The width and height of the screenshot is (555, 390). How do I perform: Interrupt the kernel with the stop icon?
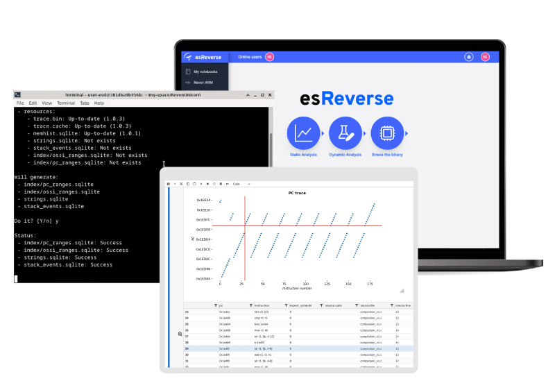point(207,184)
